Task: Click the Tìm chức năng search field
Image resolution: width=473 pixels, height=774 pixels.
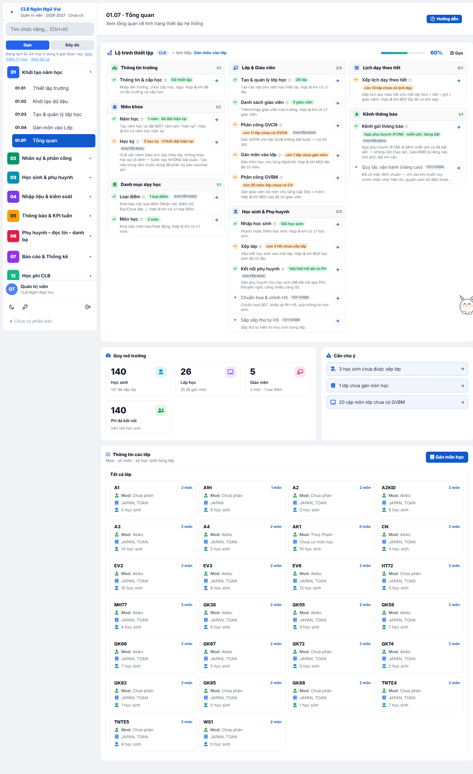Action: pyautogui.click(x=50, y=29)
